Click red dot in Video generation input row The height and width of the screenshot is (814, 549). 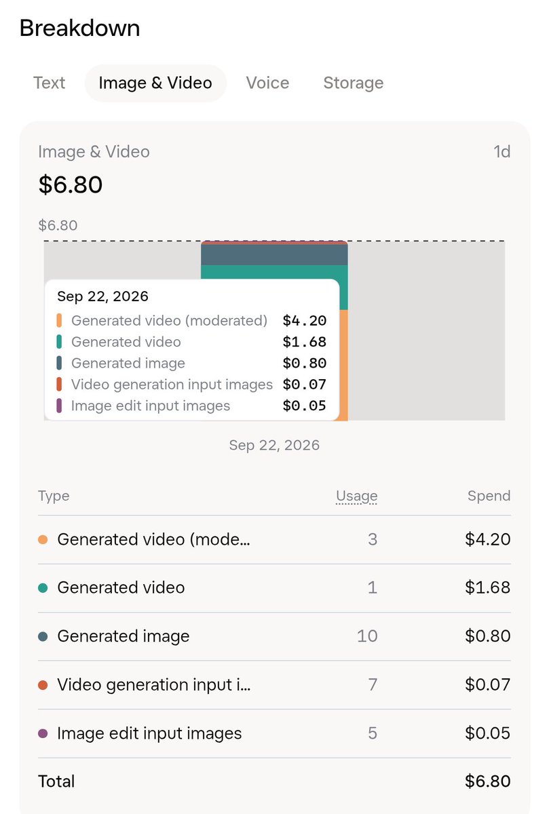(x=43, y=685)
